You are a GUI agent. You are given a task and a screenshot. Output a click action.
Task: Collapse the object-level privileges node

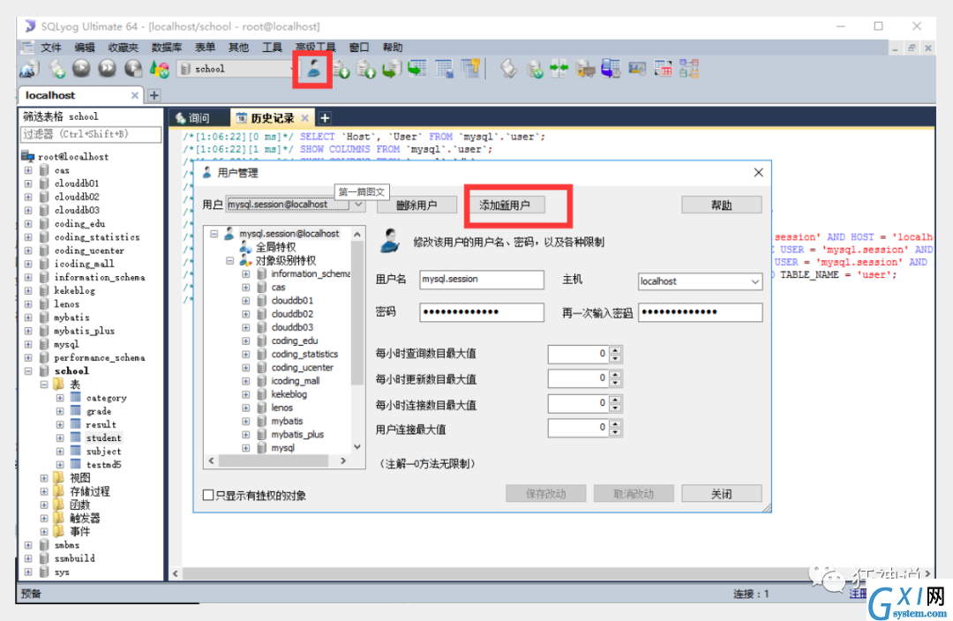pyautogui.click(x=229, y=260)
